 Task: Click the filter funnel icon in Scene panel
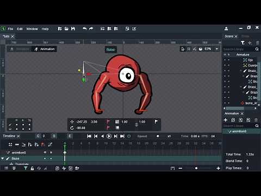click(243, 43)
